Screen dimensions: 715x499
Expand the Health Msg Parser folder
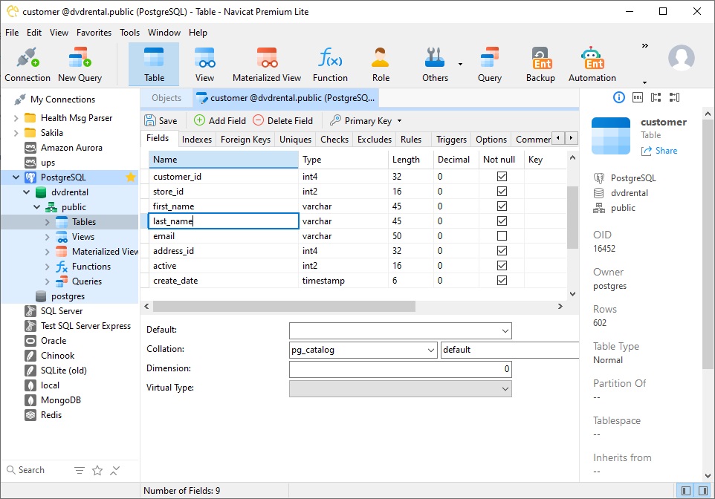16,119
